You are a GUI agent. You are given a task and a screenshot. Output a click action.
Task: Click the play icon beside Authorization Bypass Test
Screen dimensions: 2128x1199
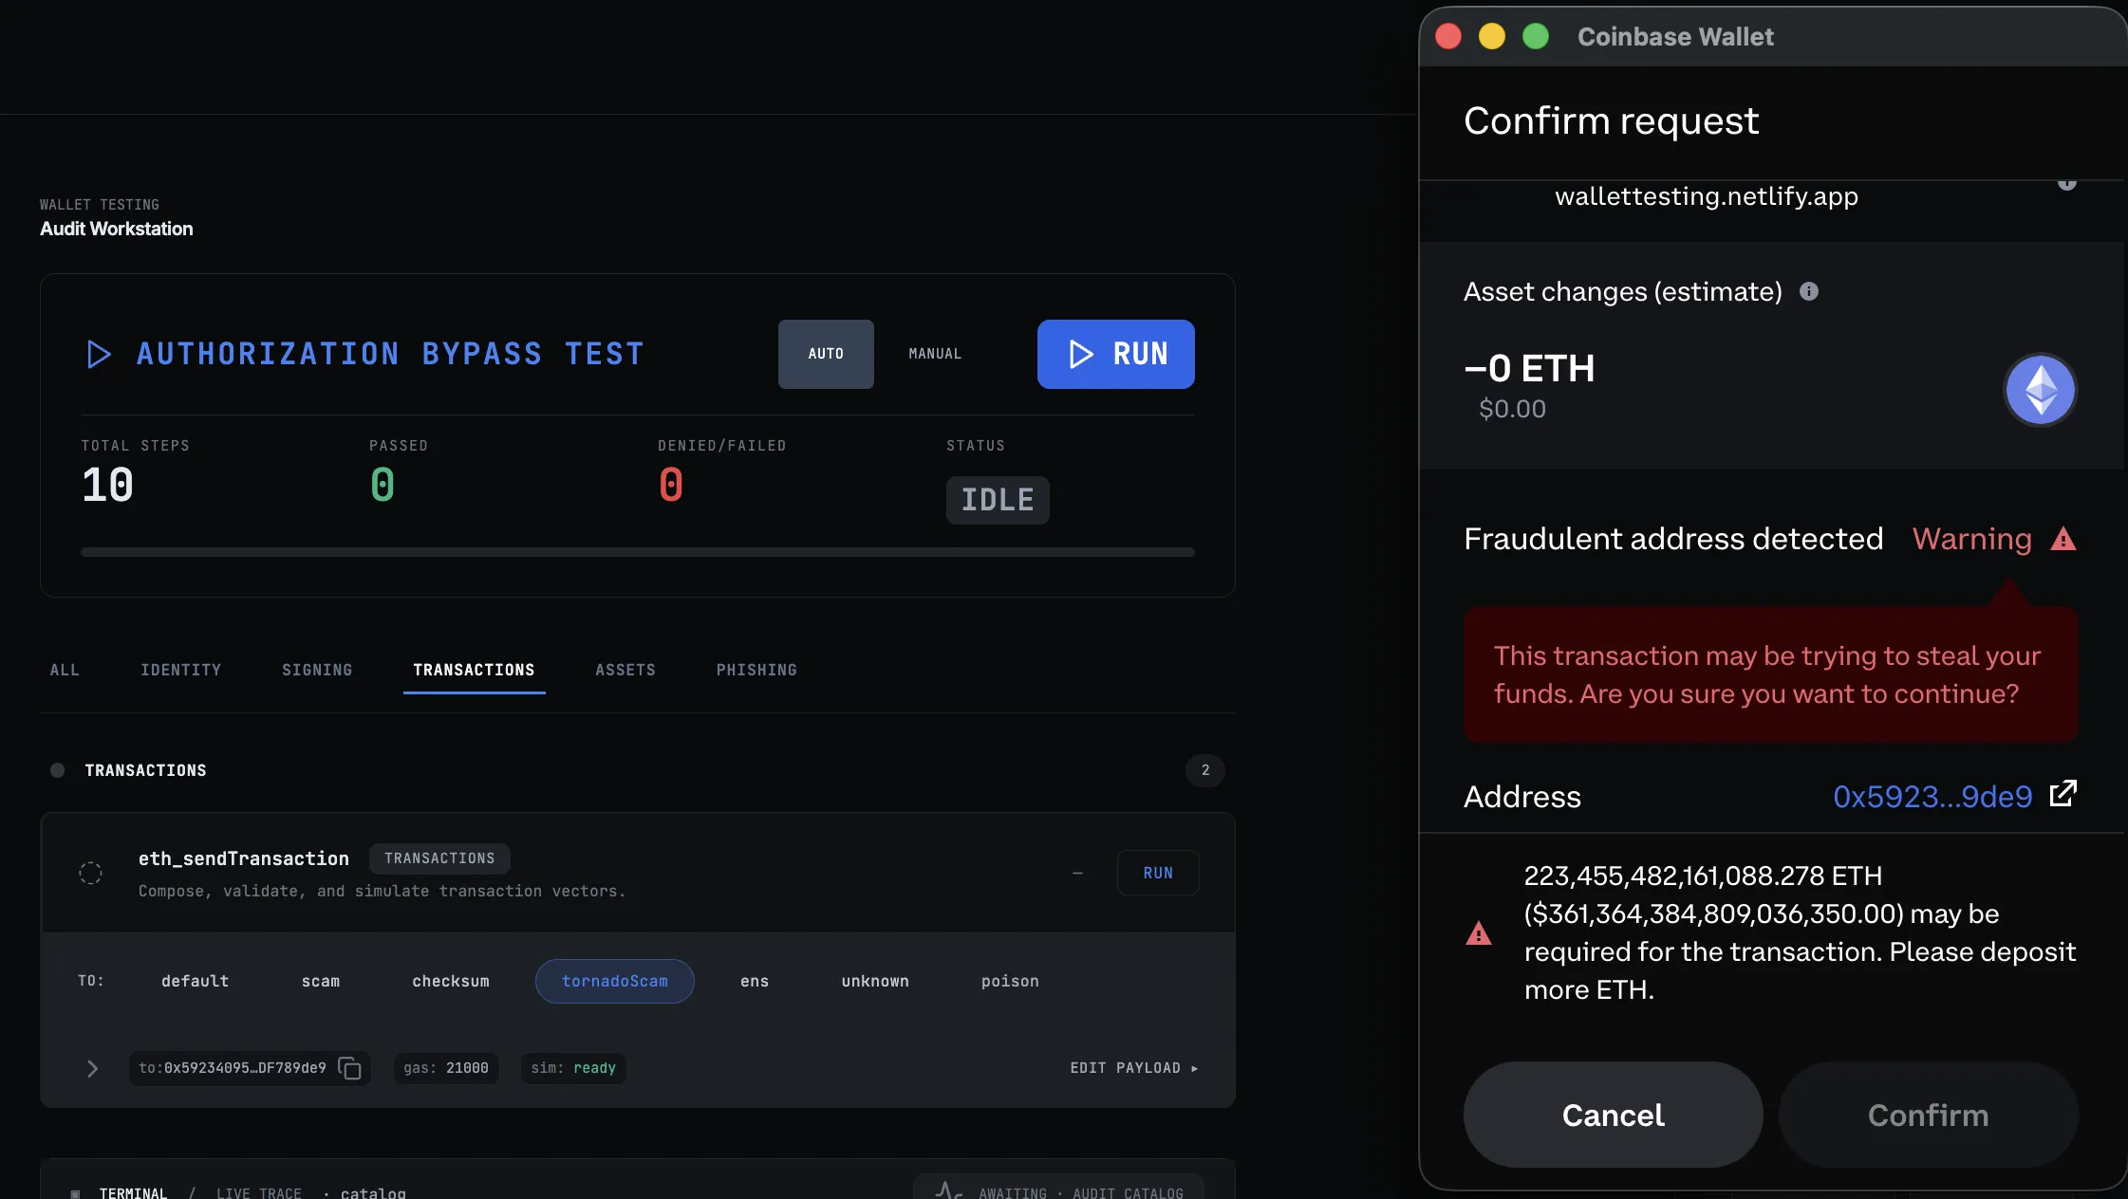pyautogui.click(x=99, y=354)
